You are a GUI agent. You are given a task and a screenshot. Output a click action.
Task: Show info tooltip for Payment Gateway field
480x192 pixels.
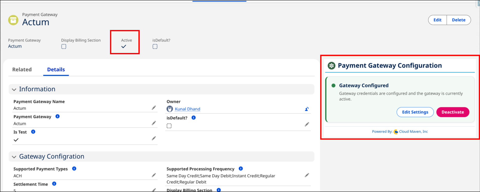click(58, 116)
